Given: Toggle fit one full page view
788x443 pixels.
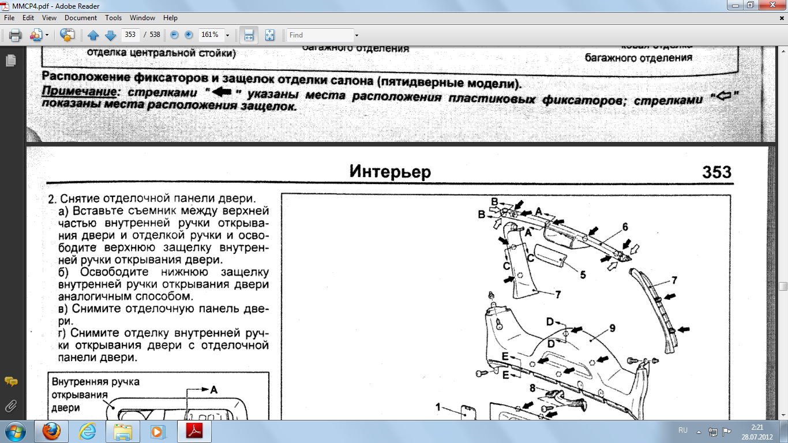Looking at the screenshot, I should [x=269, y=35].
